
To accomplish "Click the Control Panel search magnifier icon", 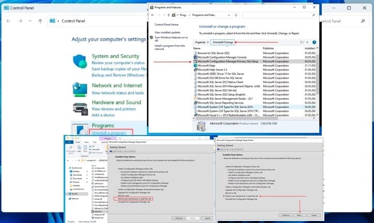I will pos(363,21).
